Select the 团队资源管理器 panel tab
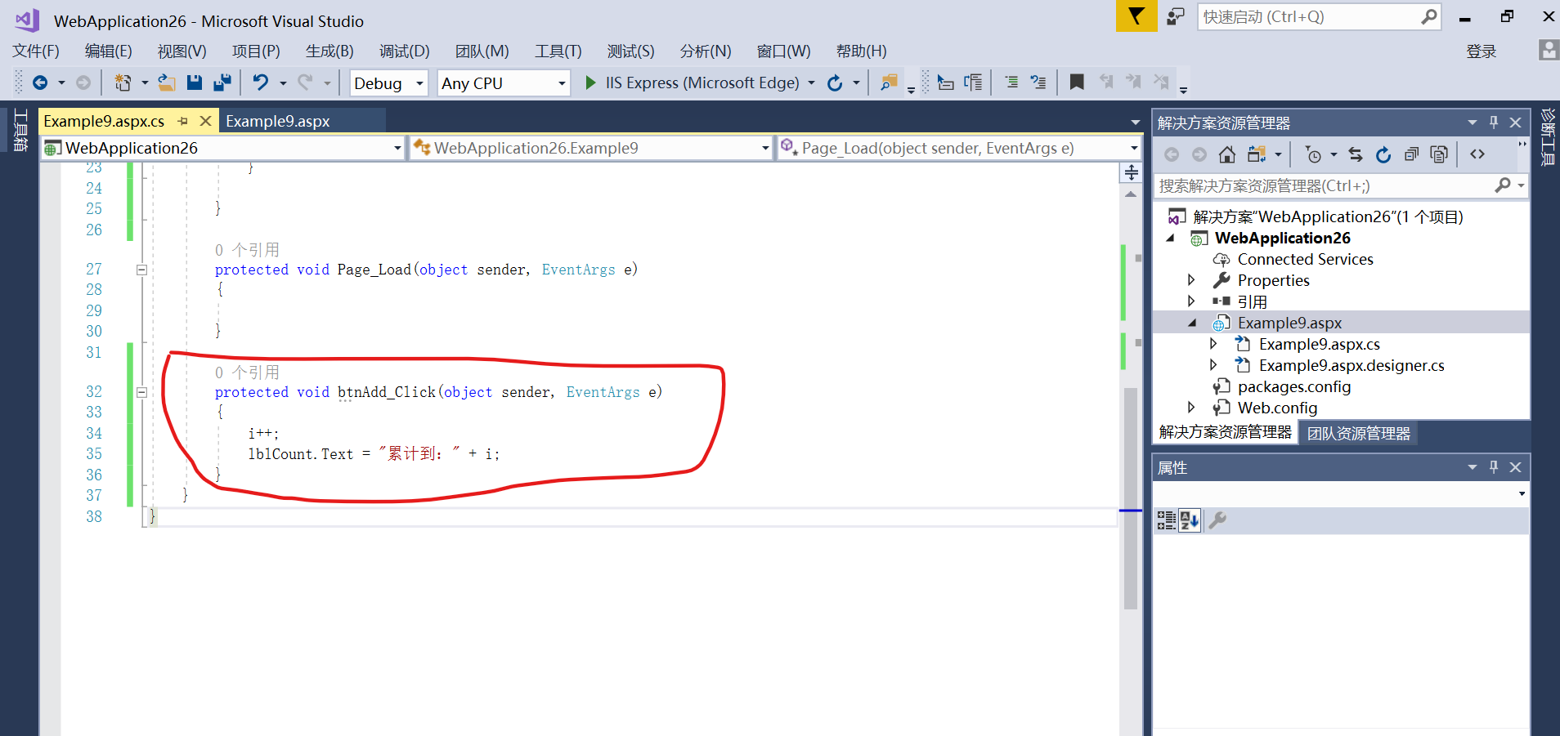 click(x=1358, y=432)
